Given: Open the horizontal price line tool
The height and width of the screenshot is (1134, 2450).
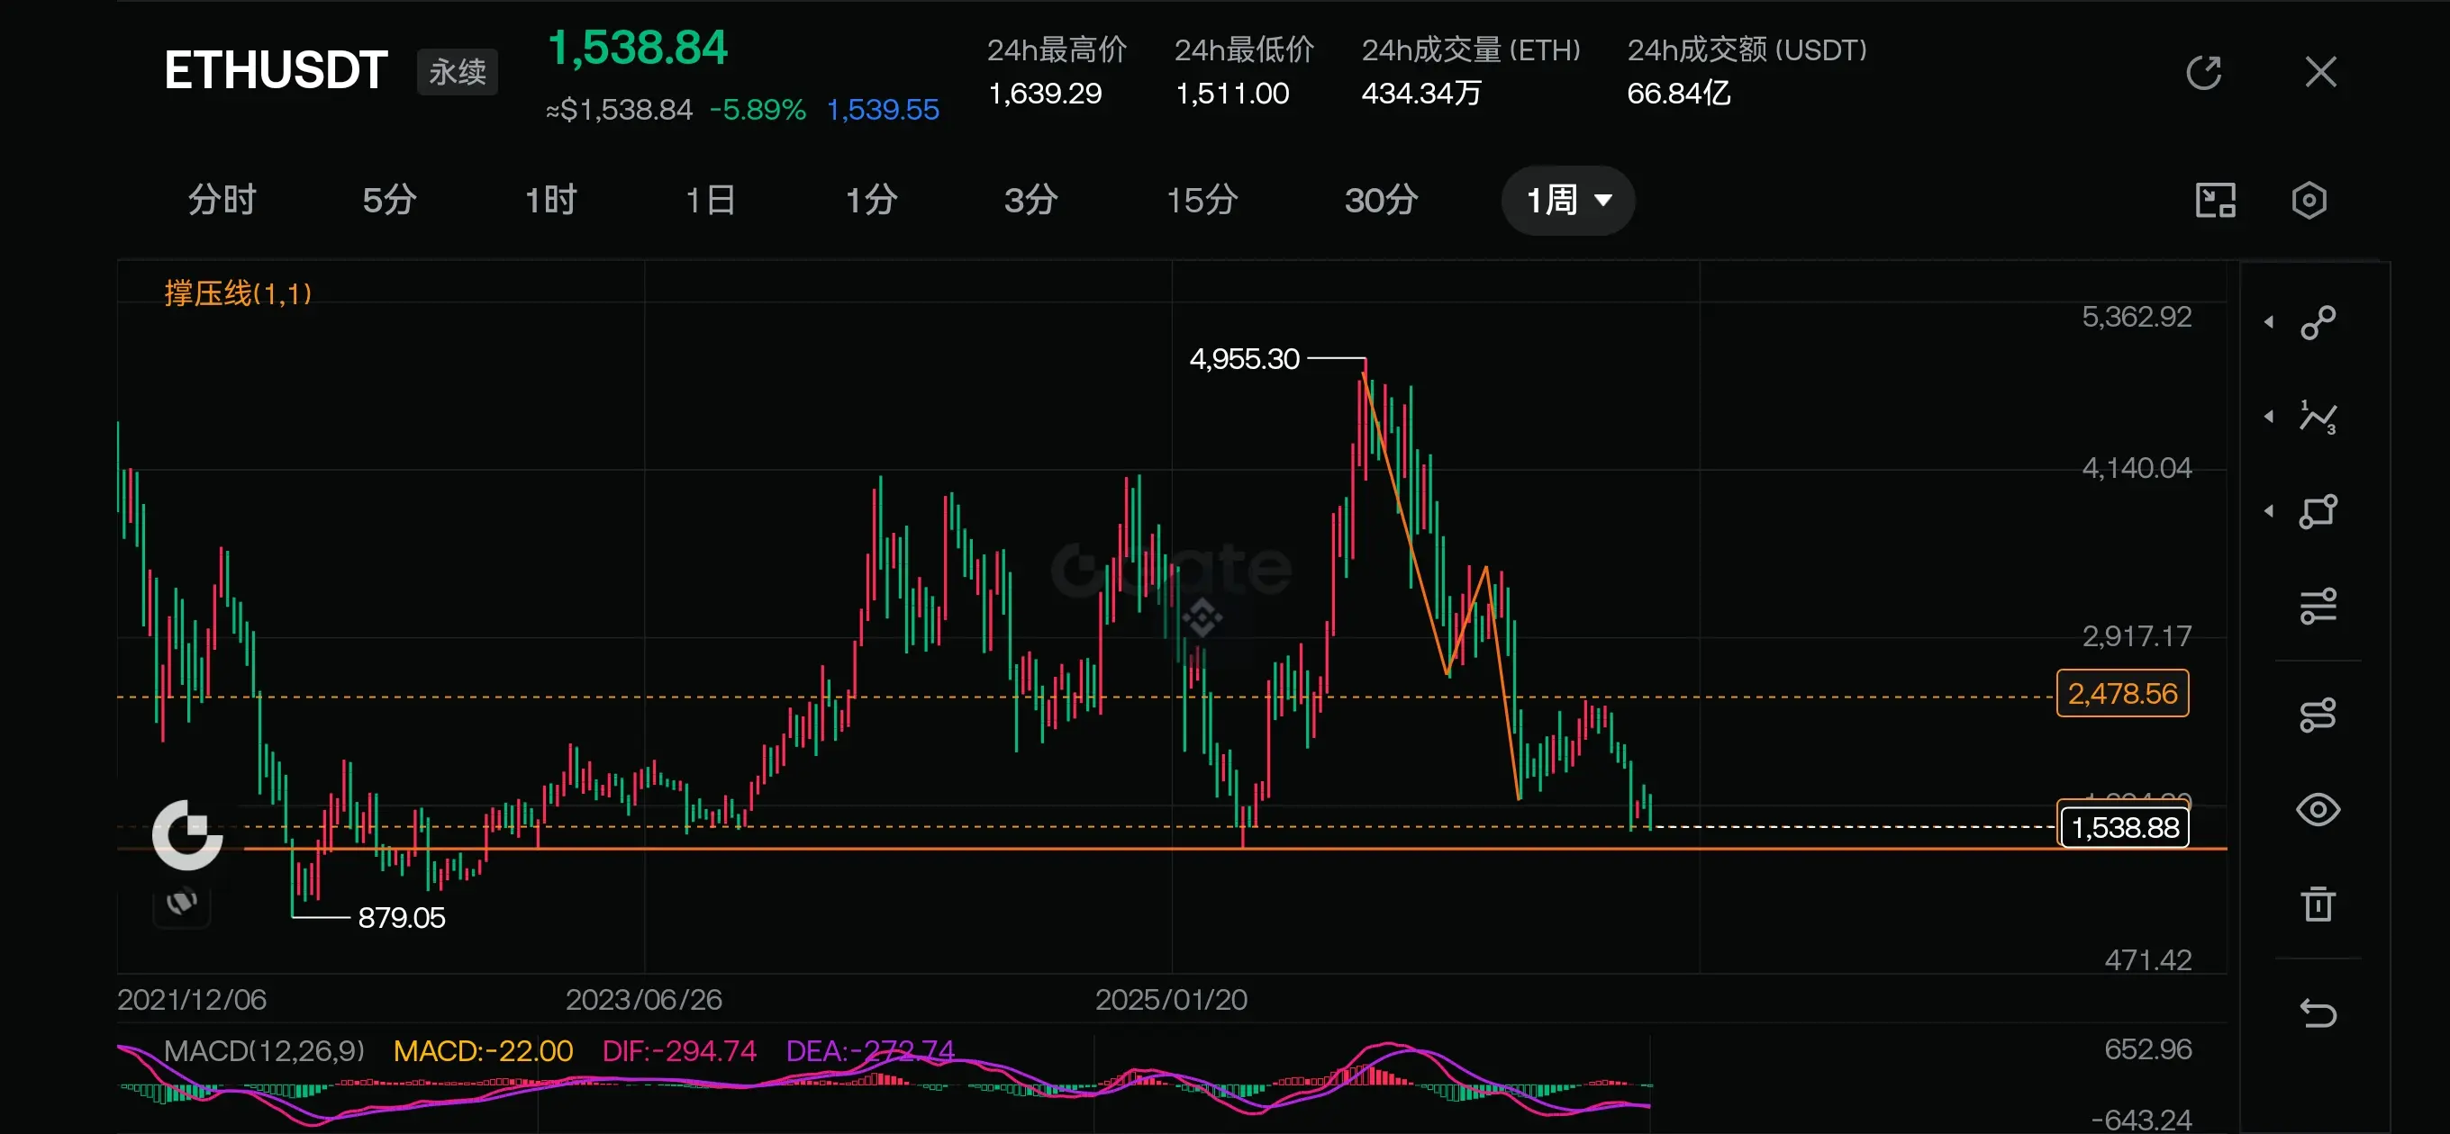Looking at the screenshot, I should pos(2318,607).
